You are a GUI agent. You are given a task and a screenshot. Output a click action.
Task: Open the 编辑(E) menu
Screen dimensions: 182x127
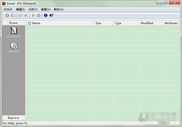click(20, 9)
